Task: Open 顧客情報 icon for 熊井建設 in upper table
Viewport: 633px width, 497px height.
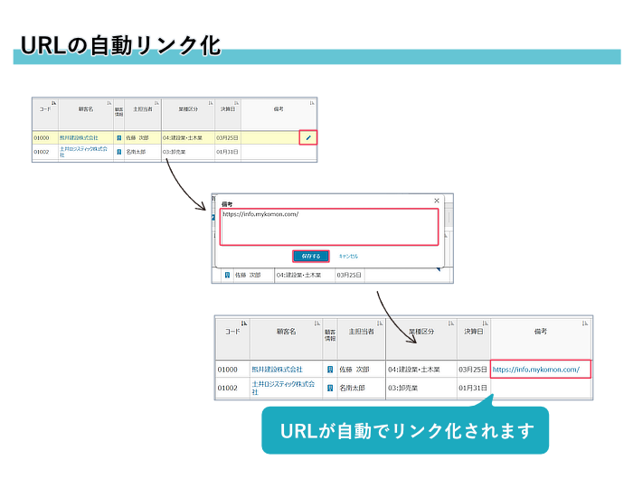Action: 118,138
